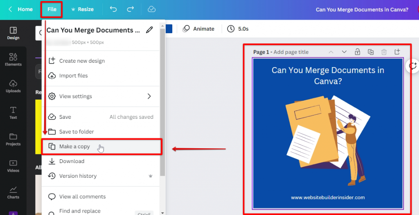Click the redo arrow icon
Screen dimensions: 419x215
[130, 9]
